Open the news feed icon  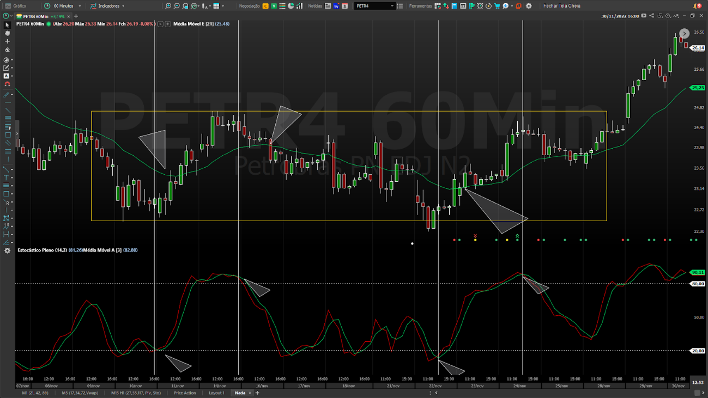328,6
